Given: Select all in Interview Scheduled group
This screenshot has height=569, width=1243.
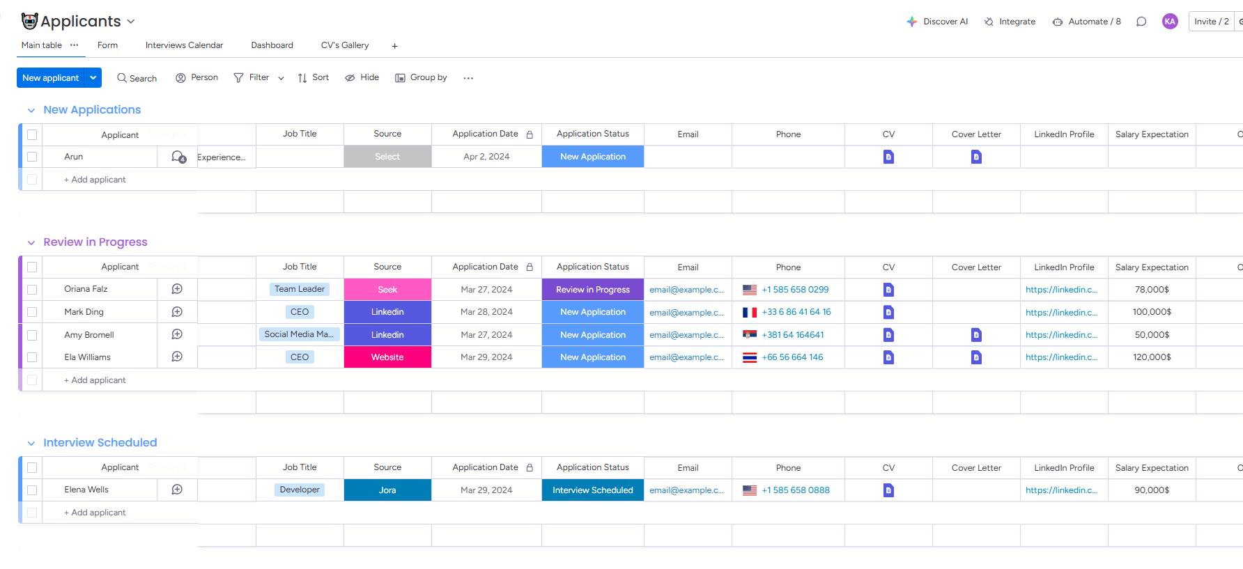Looking at the screenshot, I should click(32, 467).
